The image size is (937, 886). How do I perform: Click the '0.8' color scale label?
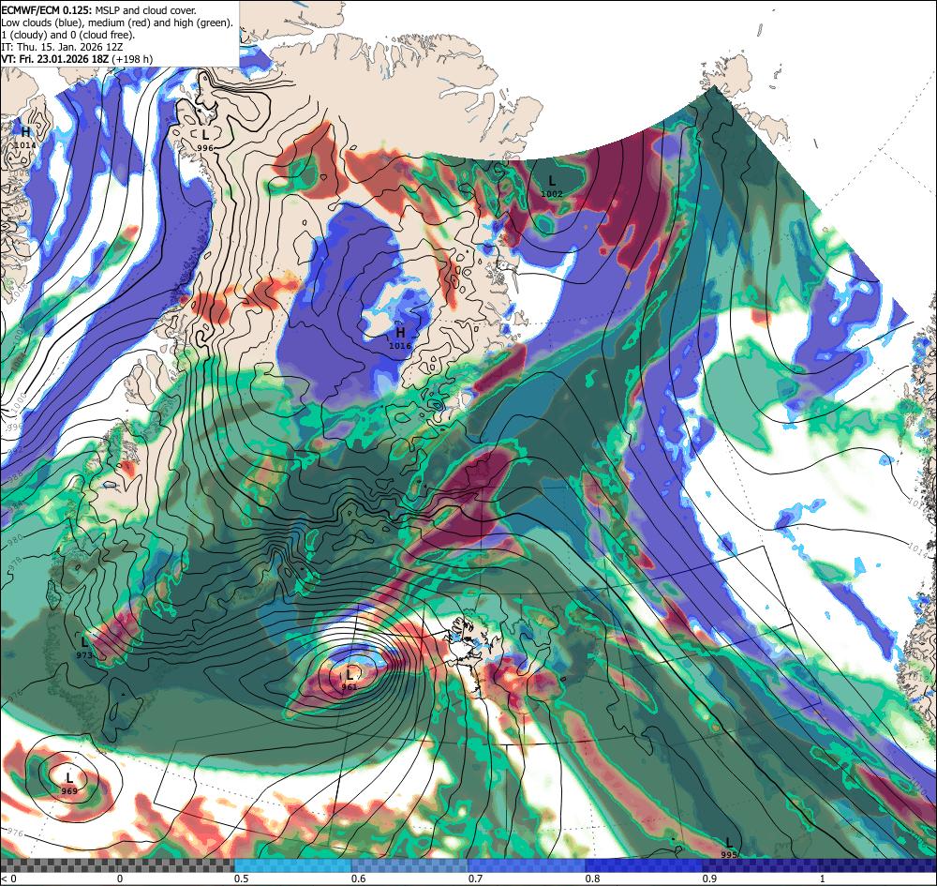tap(593, 878)
